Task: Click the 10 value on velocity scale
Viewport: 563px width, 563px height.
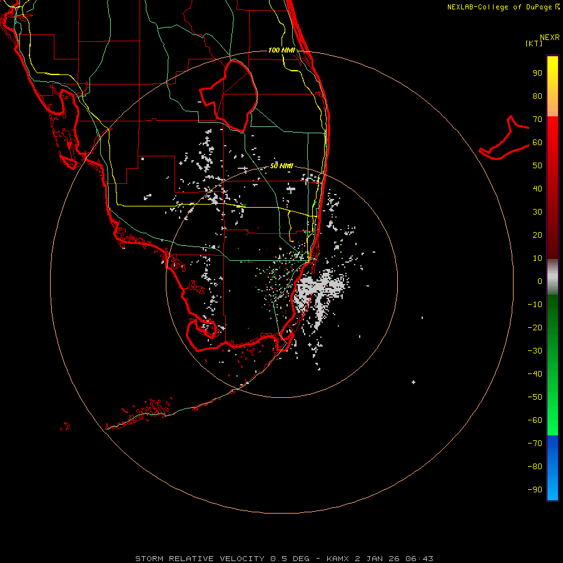Action: click(537, 258)
